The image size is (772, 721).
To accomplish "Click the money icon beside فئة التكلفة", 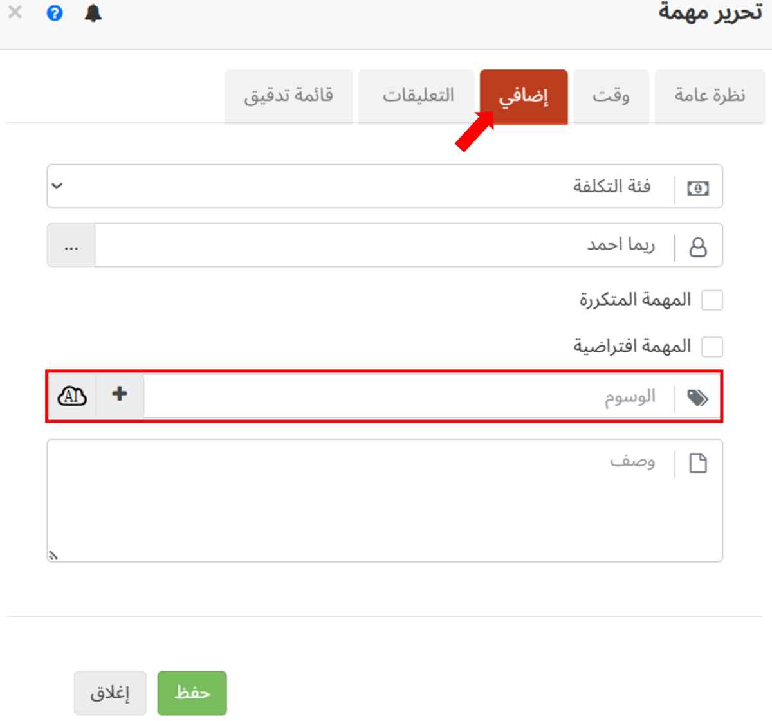I will click(699, 188).
